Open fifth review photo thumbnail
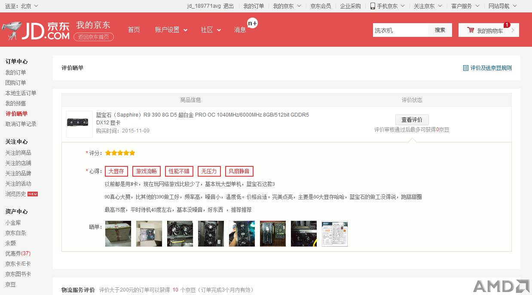This screenshot has width=532, height=295. pyautogui.click(x=242, y=234)
